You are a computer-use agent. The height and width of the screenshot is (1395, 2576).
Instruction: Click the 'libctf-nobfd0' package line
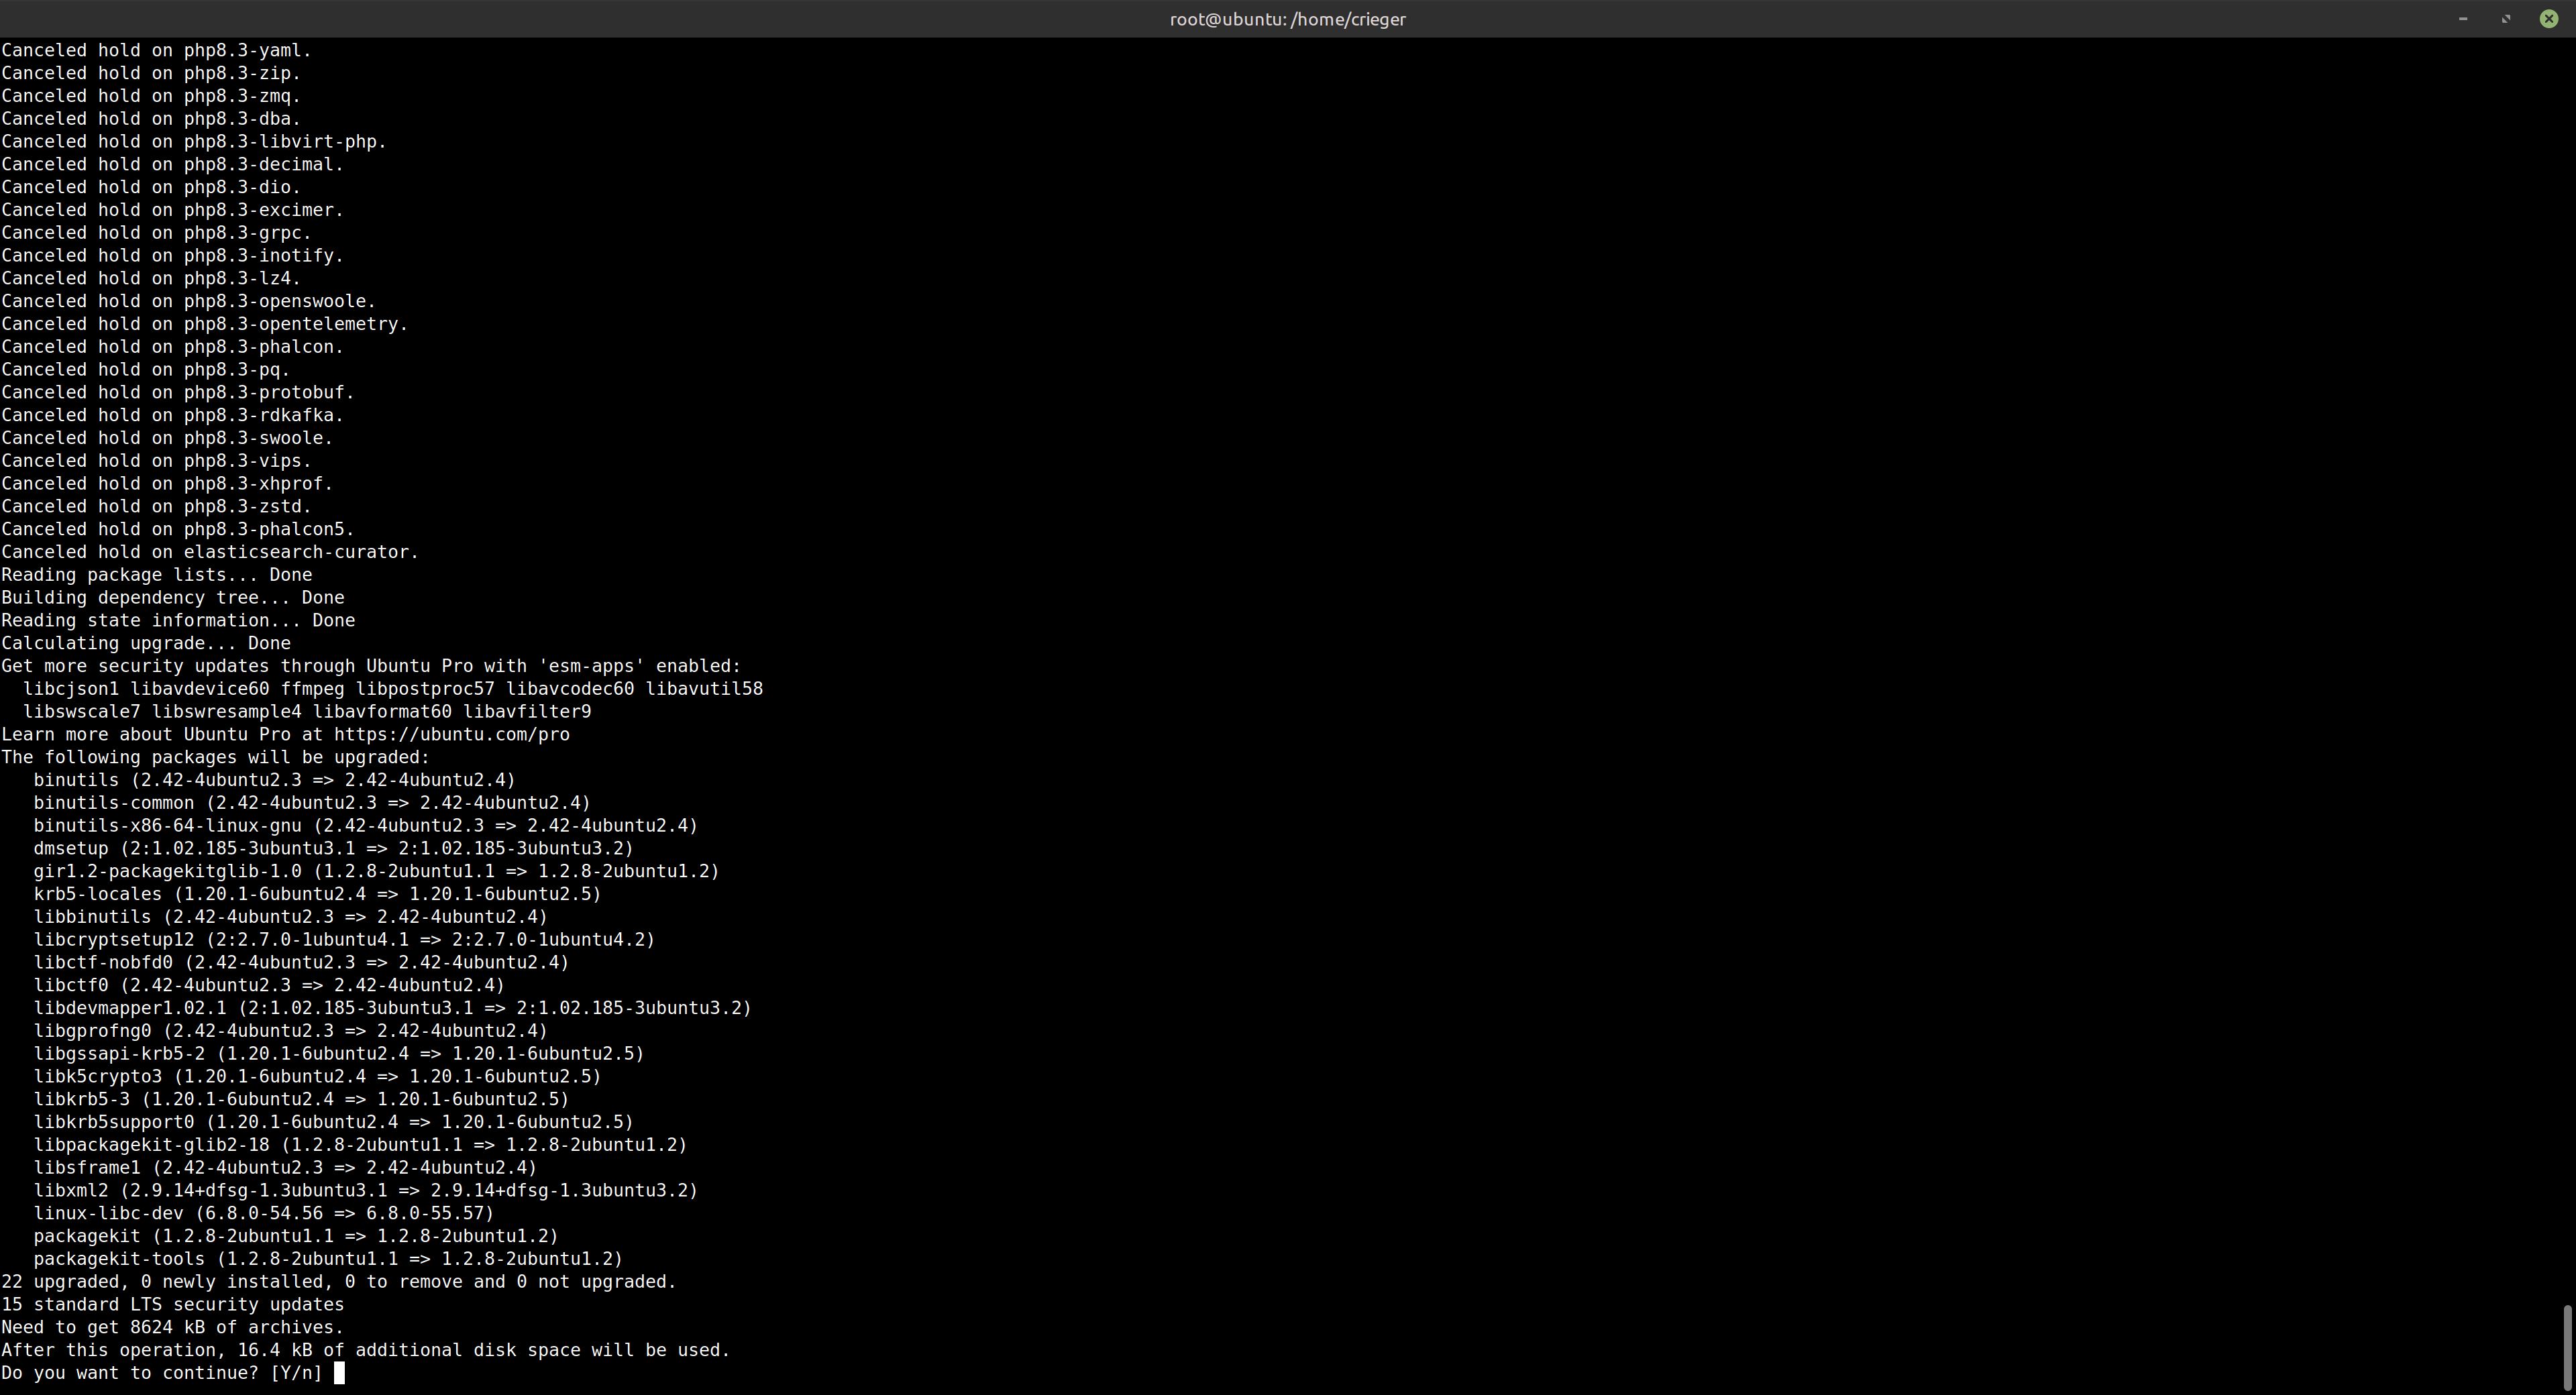(301, 962)
